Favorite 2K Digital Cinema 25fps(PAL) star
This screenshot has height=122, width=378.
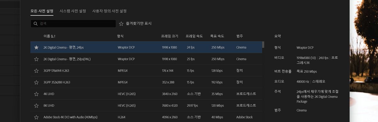(x=36, y=59)
